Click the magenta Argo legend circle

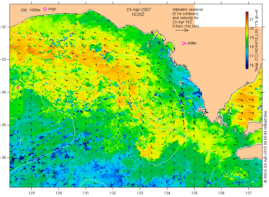(x=45, y=9)
